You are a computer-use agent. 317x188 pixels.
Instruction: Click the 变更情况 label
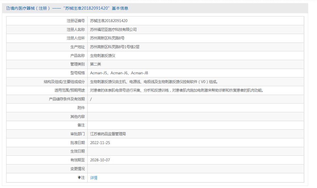tap(78, 169)
